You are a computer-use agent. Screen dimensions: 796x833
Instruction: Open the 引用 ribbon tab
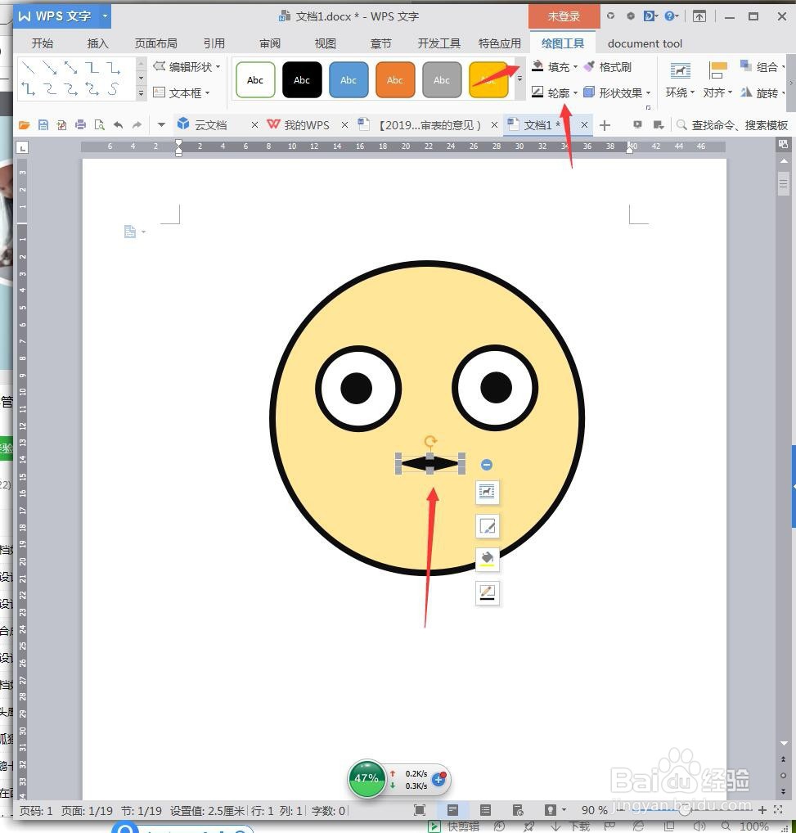click(214, 43)
